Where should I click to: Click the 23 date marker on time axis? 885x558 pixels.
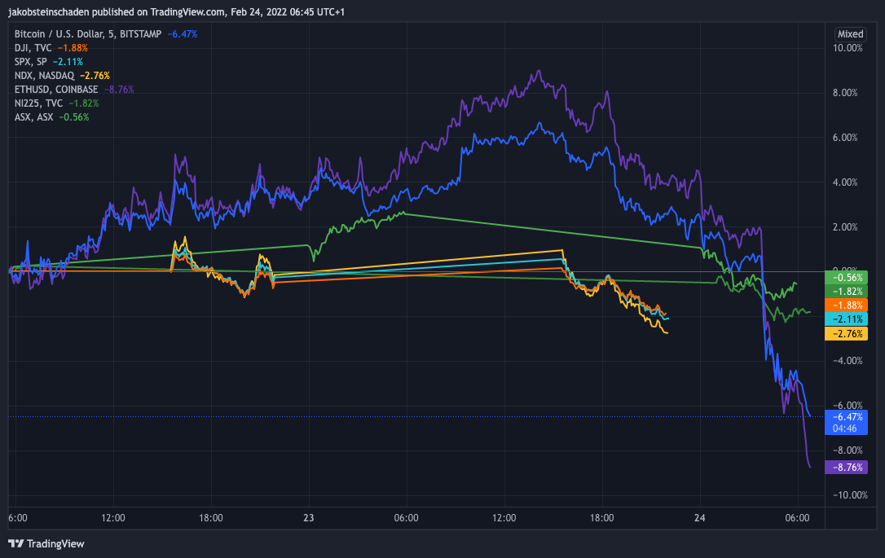coord(308,517)
